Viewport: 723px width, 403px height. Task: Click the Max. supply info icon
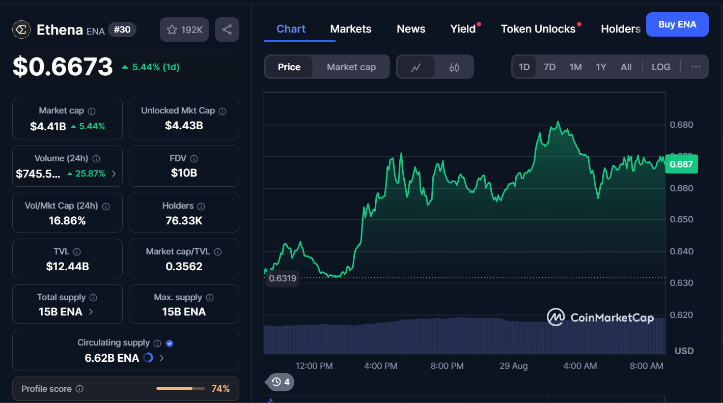[x=210, y=298]
